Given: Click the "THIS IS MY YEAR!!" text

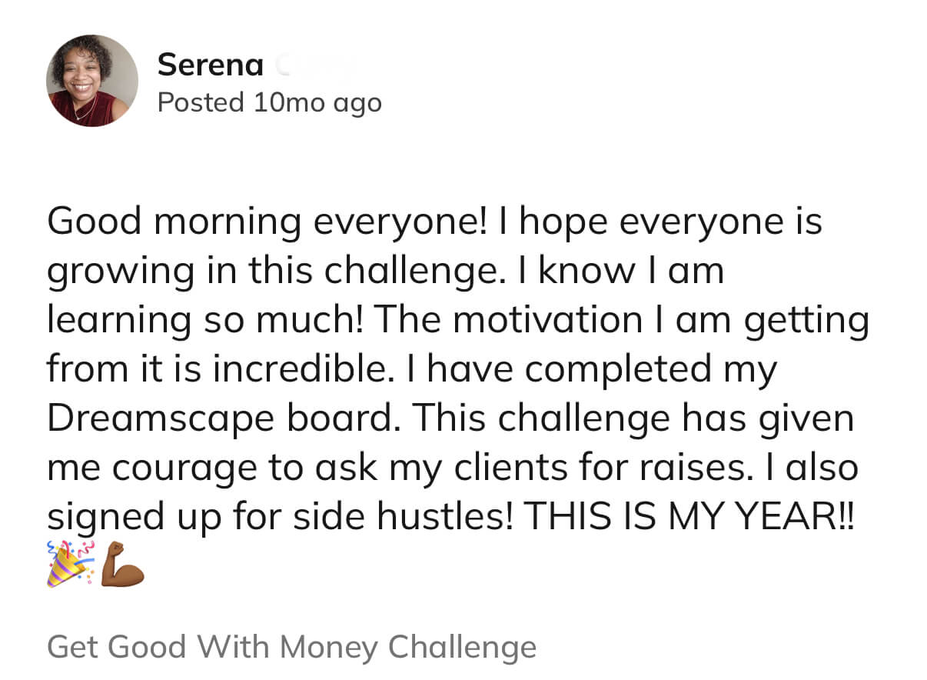Looking at the screenshot, I should [689, 518].
